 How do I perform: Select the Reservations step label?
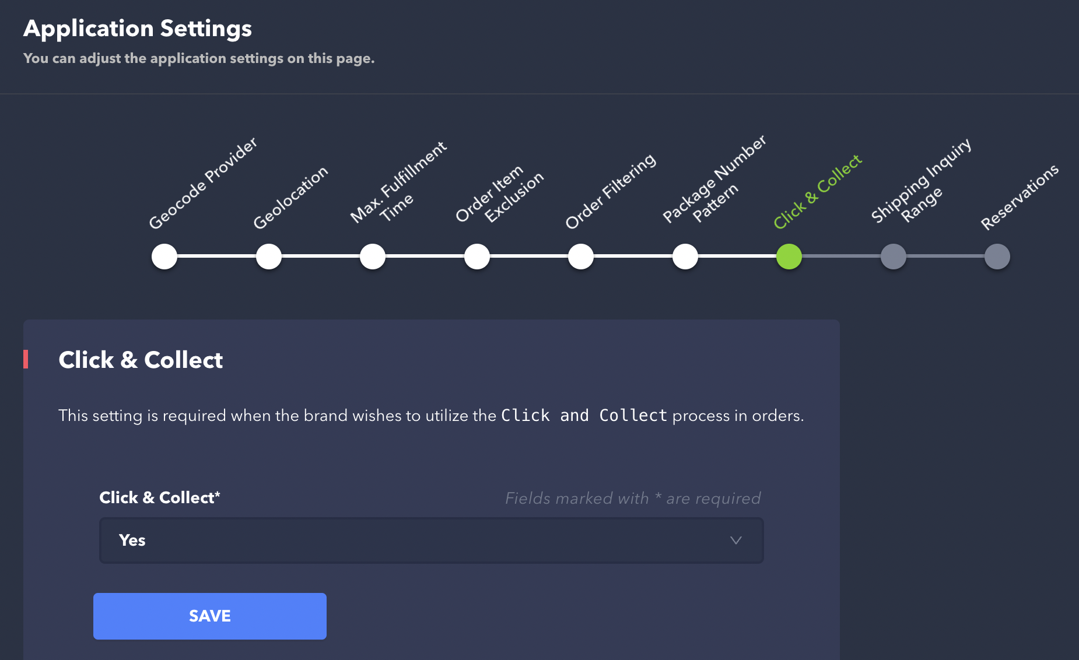1020,196
